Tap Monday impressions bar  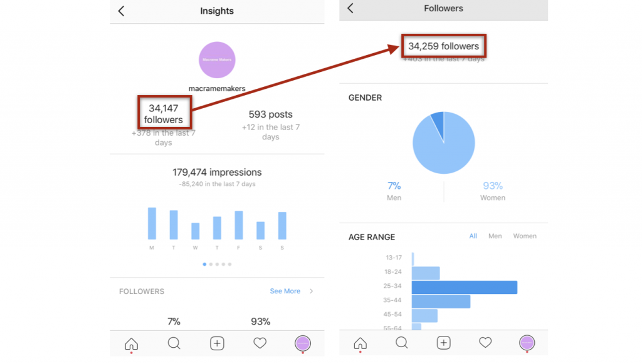pyautogui.click(x=152, y=223)
